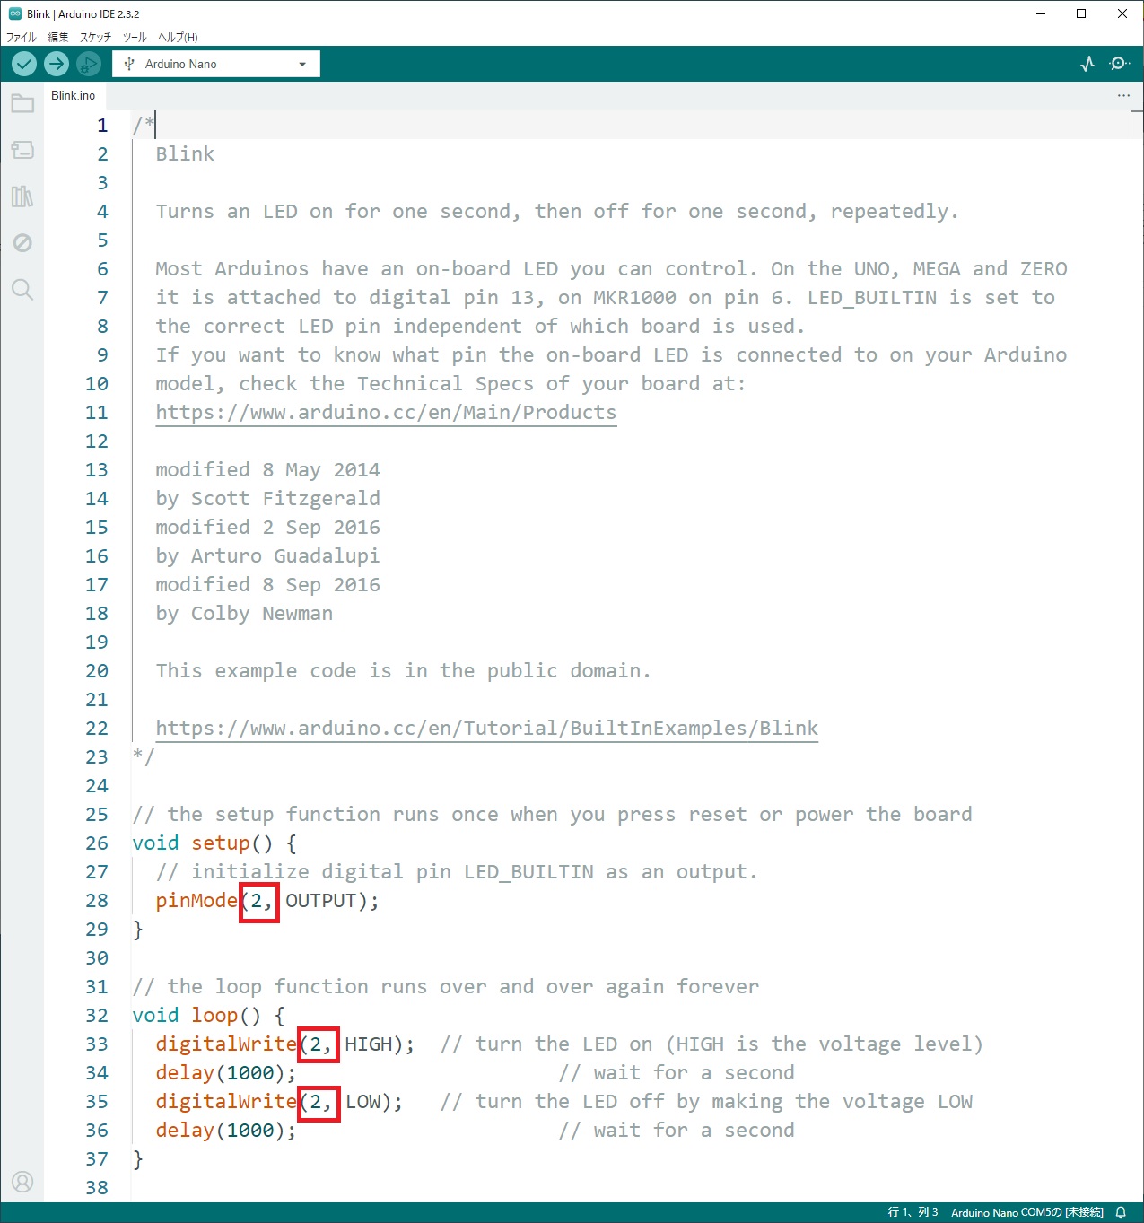1144x1223 pixels.
Task: Click 'setup' in void setup()
Action: [x=221, y=843]
